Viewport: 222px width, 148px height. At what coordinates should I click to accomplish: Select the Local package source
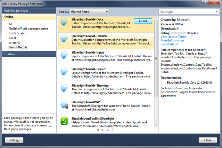tap(12, 38)
